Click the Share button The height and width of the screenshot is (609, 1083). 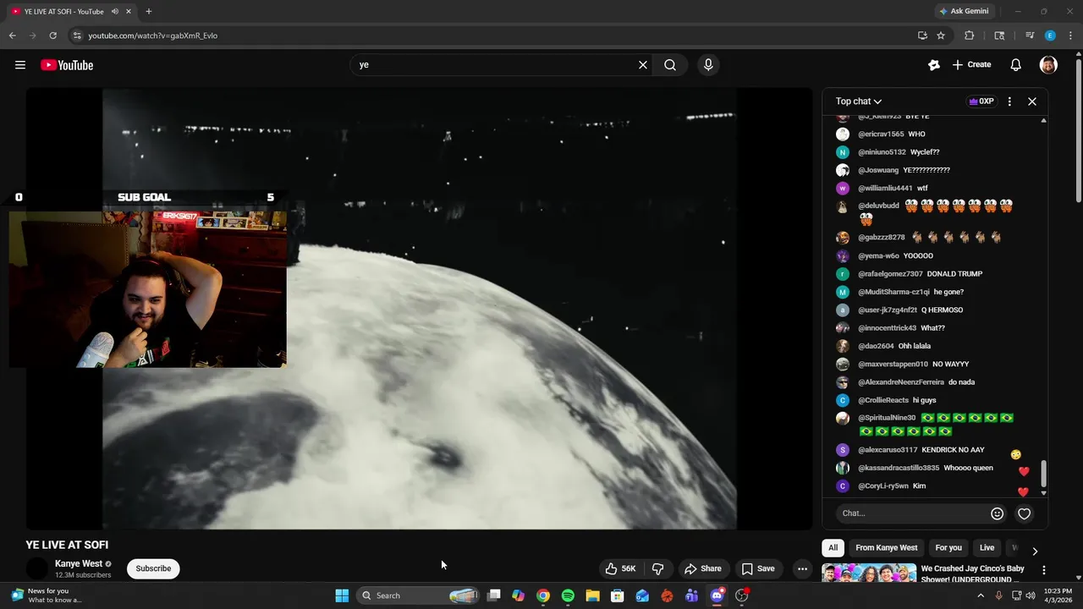[702, 568]
